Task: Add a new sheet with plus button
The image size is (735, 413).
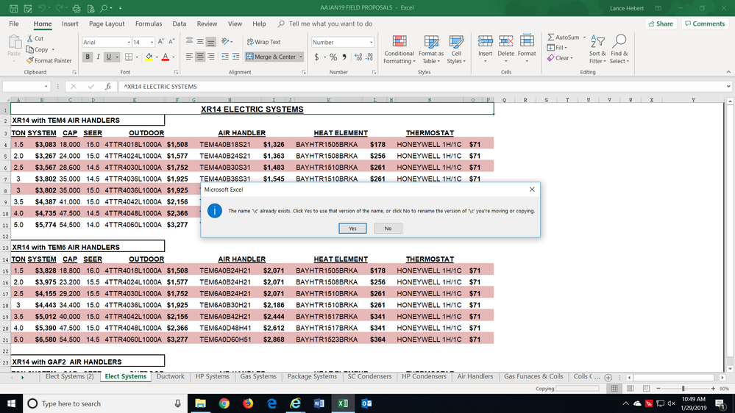Action: tap(608, 378)
